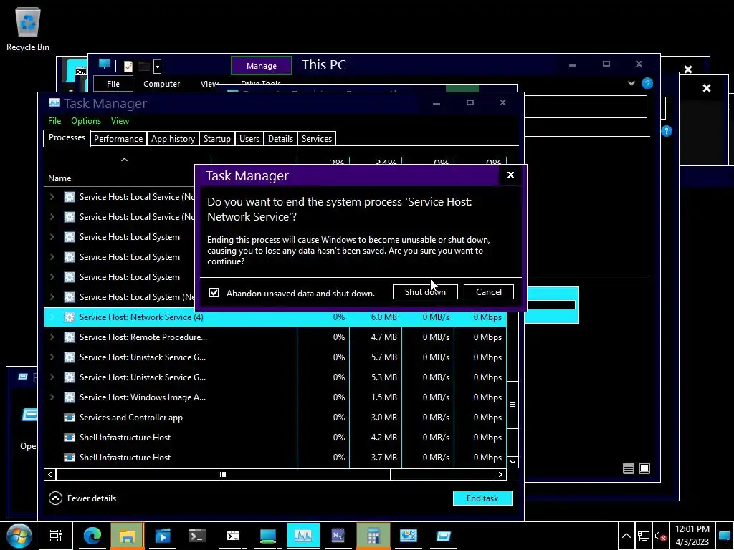The height and width of the screenshot is (550, 734).
Task: Open the Options menu in Task Manager
Action: pos(86,120)
